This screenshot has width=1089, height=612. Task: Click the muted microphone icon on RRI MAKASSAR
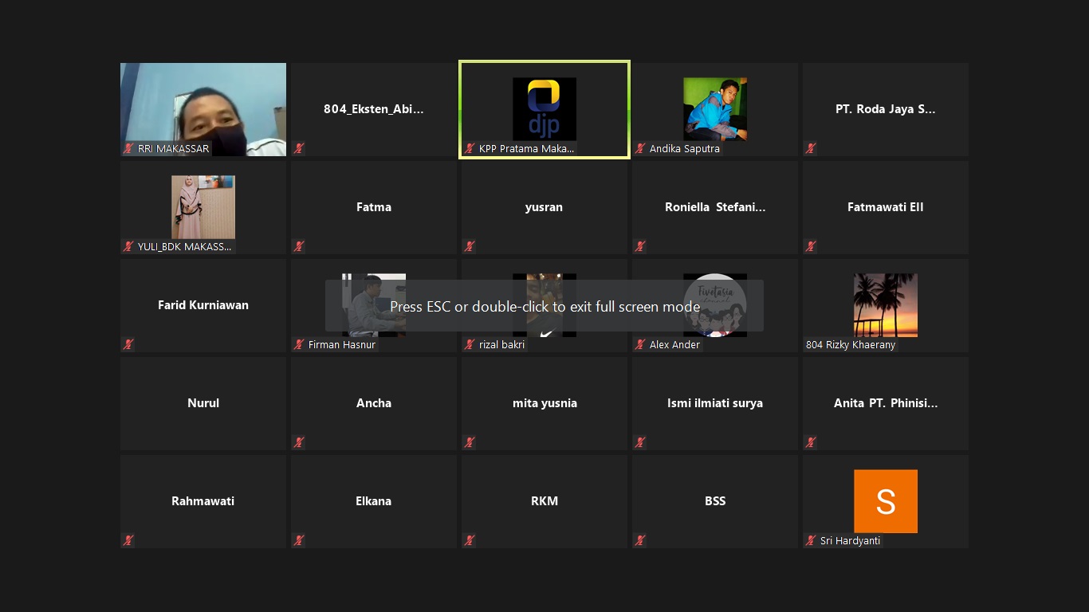pyautogui.click(x=128, y=149)
